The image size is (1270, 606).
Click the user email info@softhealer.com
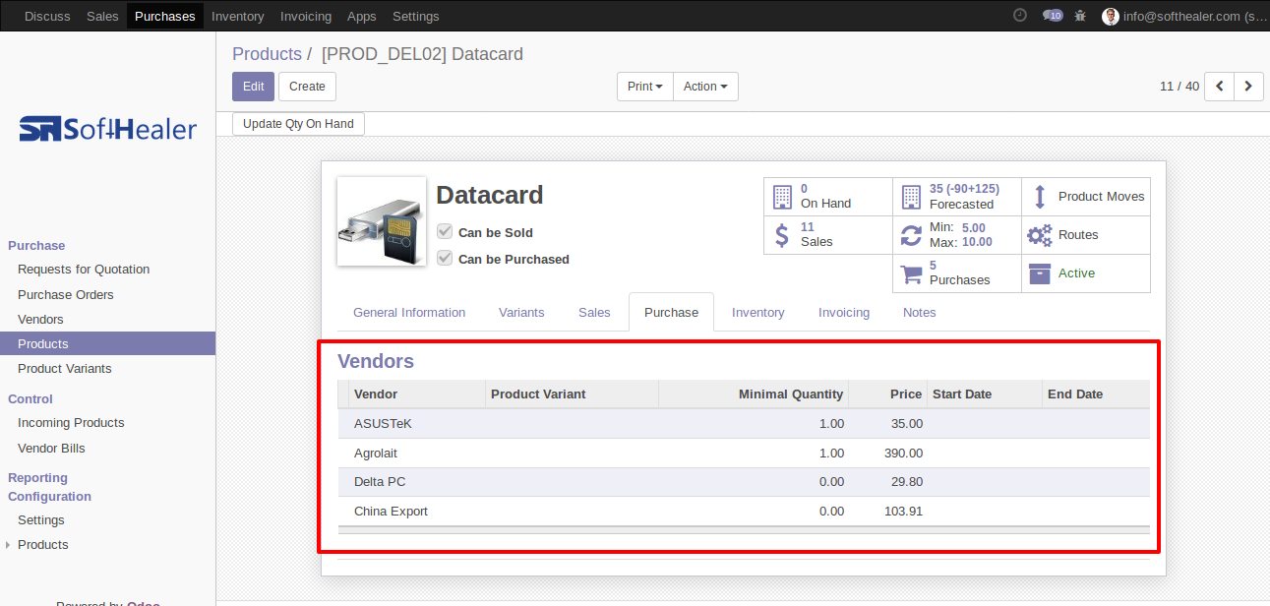pos(1196,16)
